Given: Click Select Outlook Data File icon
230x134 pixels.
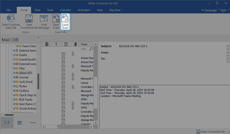Looking at the screenshot, I should pos(11,22).
